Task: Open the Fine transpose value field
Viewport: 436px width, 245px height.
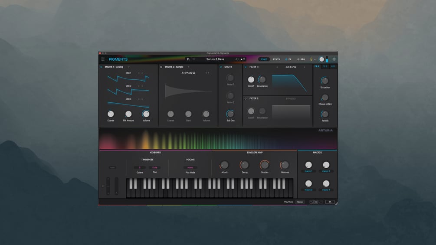Action: tap(154, 167)
